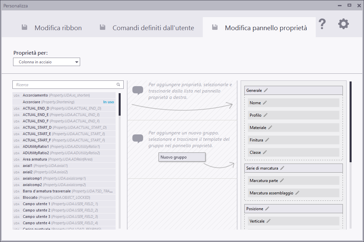The height and width of the screenshot is (242, 364).
Task: Select ADUtilityRatio2 property
Action: pos(64,153)
